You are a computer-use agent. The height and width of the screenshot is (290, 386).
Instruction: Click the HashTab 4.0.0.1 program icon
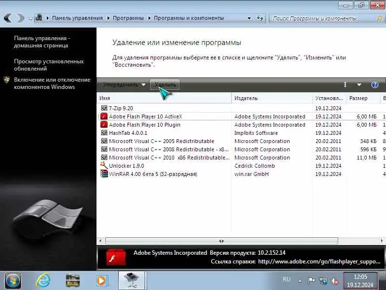(104, 132)
